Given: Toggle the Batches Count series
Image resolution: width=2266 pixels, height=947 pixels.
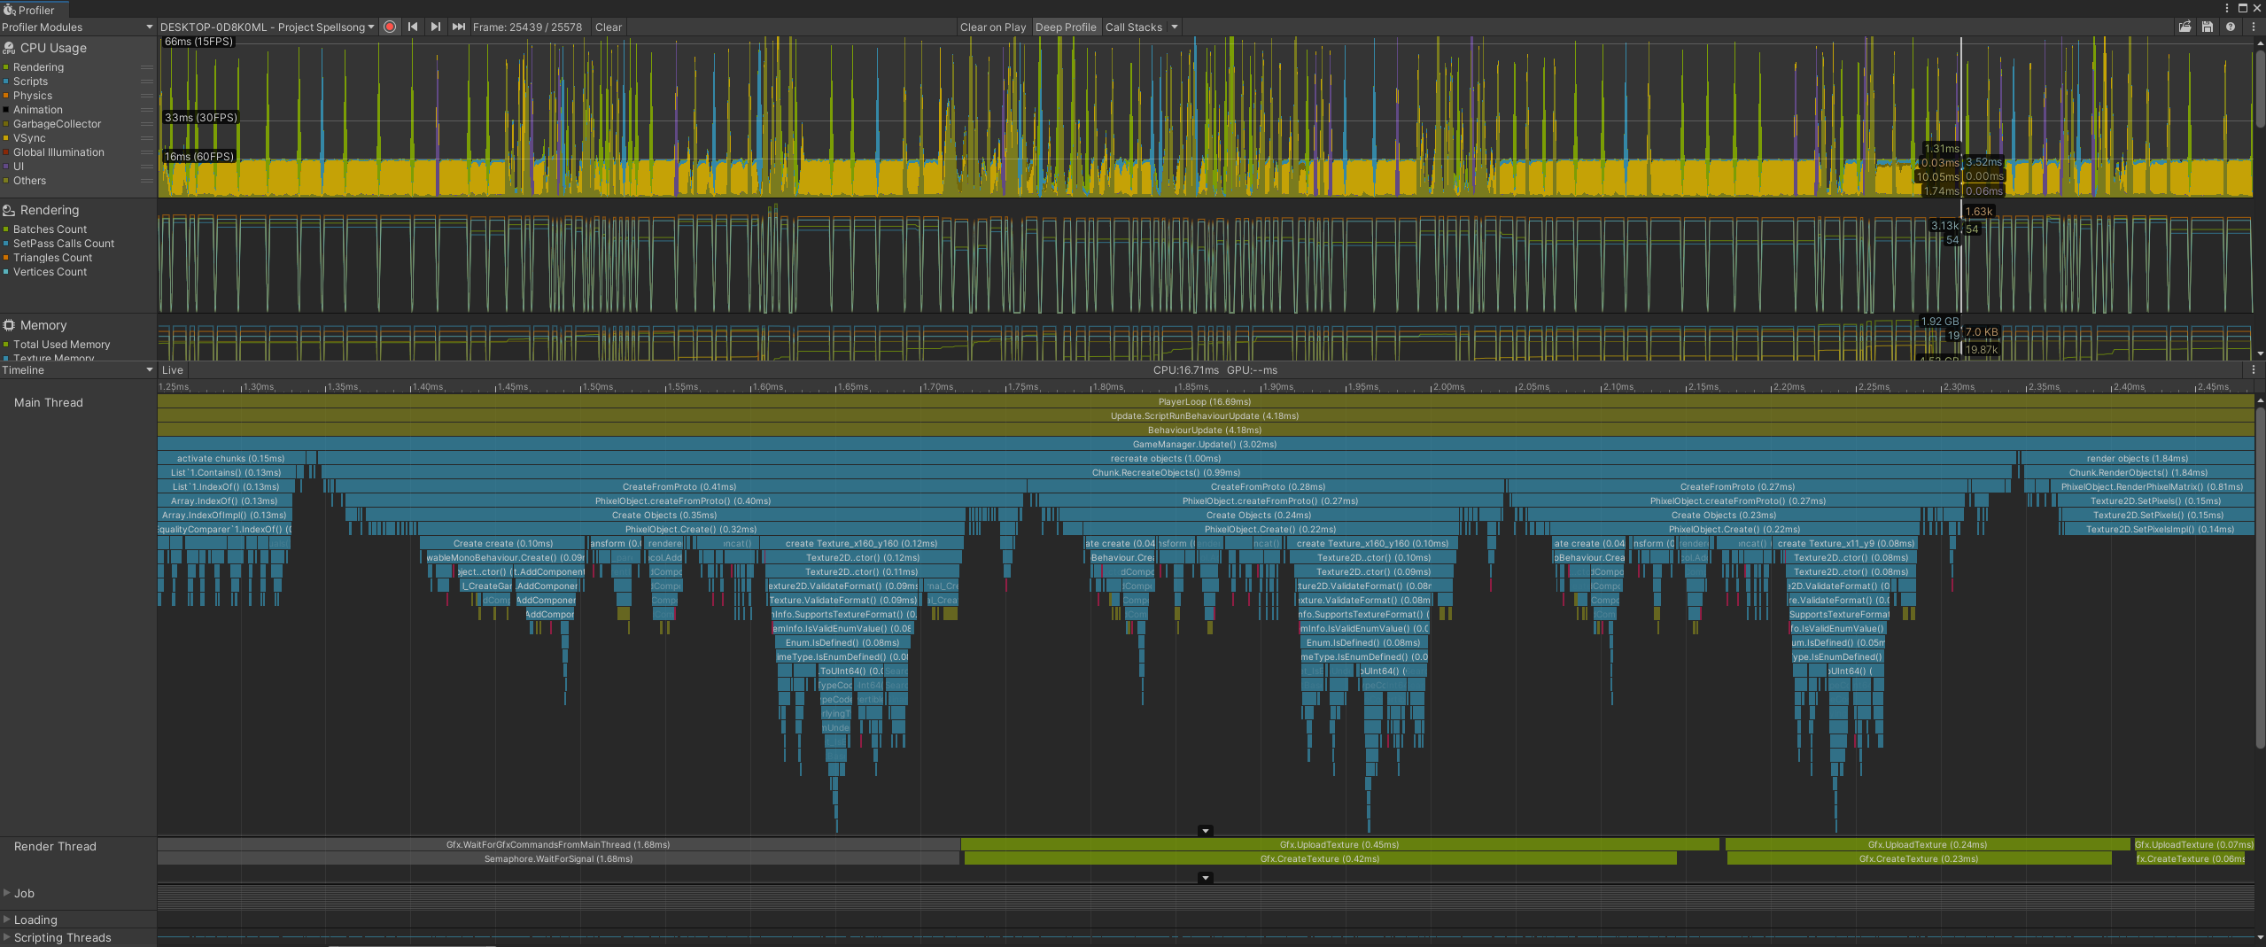Looking at the screenshot, I should point(6,229).
